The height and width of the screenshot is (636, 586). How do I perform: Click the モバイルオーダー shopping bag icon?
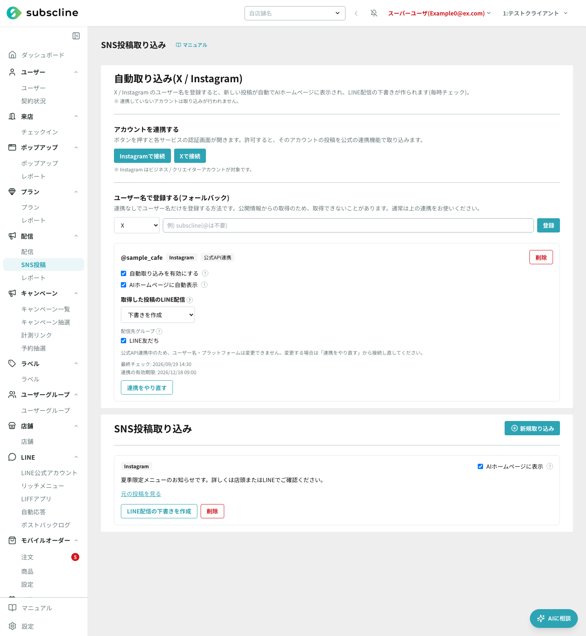tap(12, 540)
